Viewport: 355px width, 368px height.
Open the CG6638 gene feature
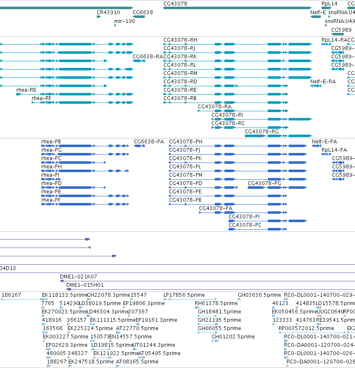(x=138, y=17)
